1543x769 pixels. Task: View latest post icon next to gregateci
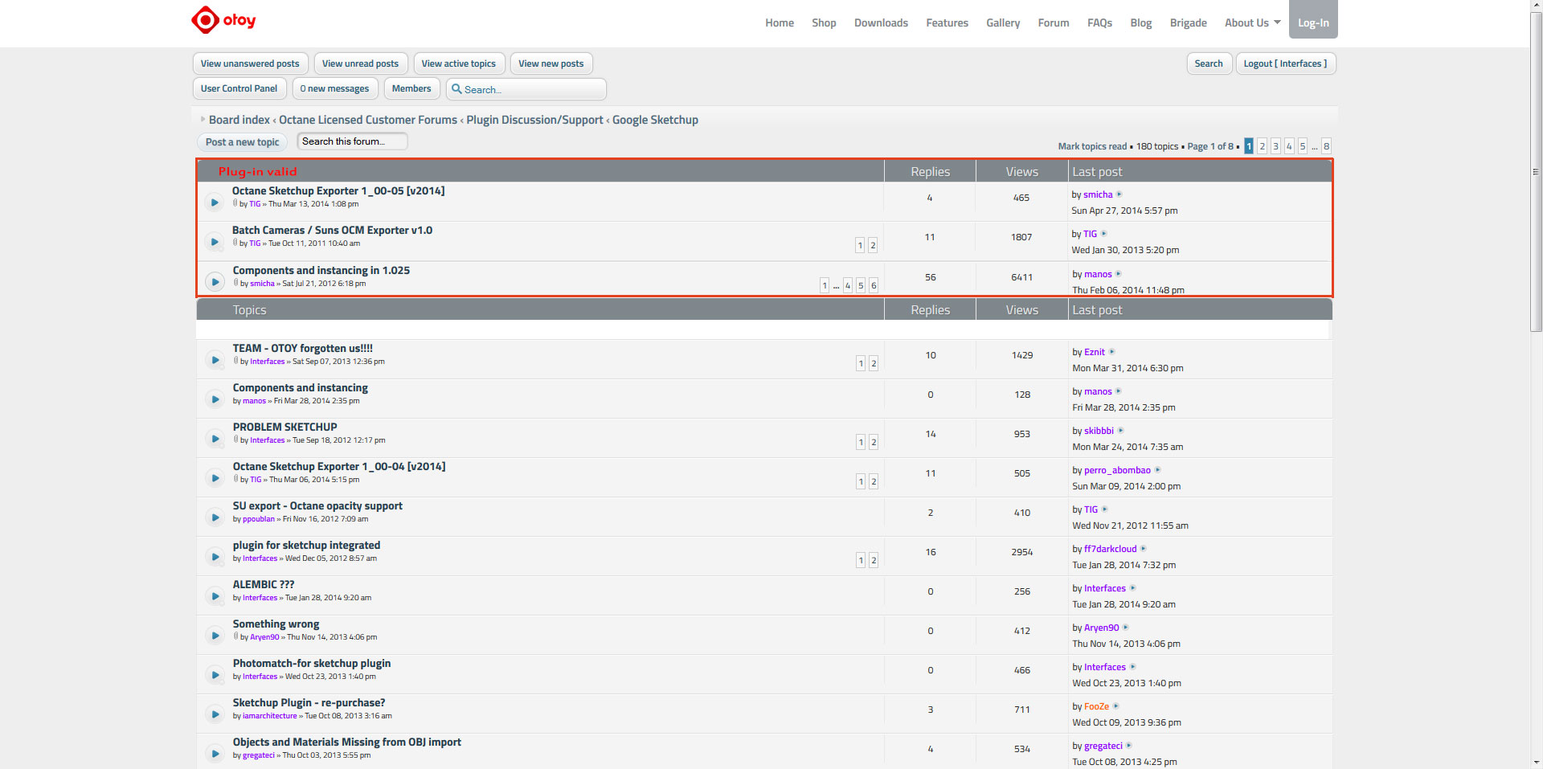point(1129,746)
